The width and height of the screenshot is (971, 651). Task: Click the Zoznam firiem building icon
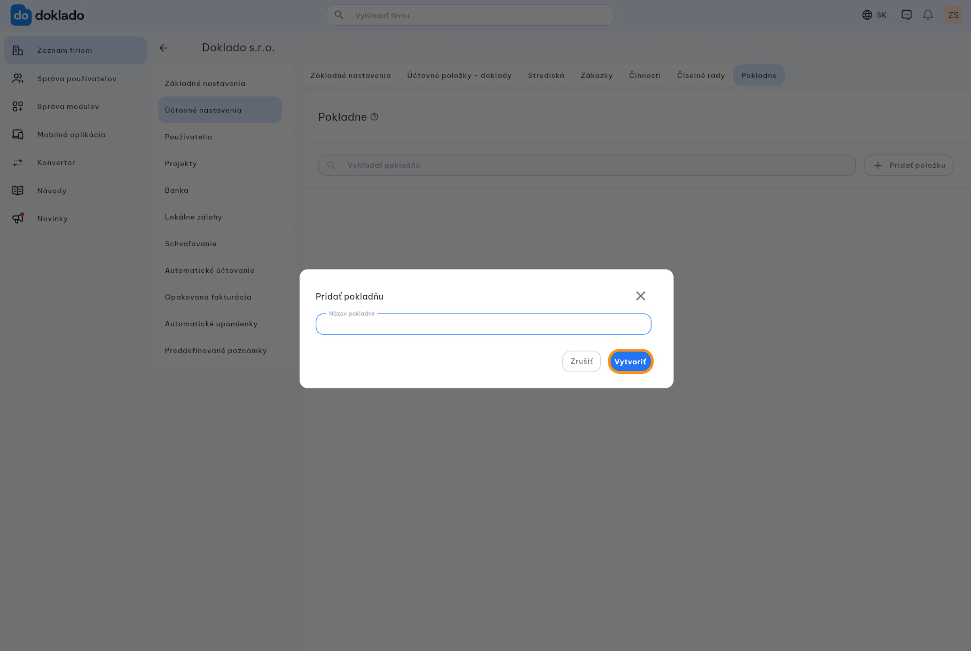pyautogui.click(x=18, y=50)
